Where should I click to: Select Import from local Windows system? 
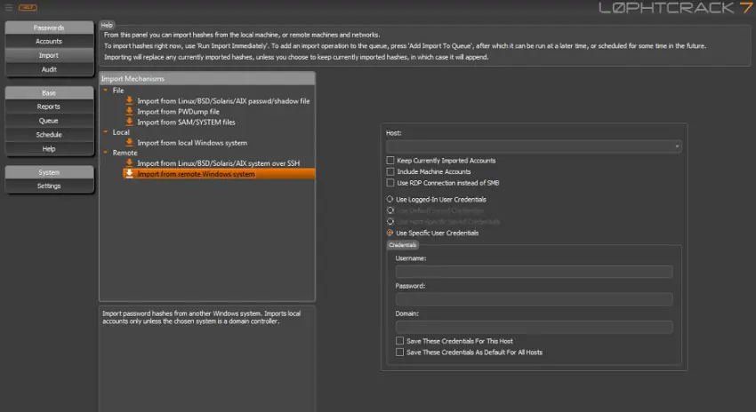192,143
